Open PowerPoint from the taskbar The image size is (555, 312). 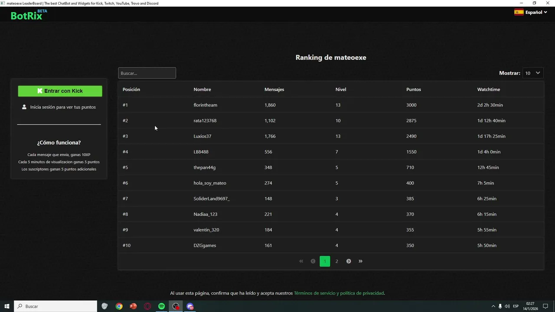(x=133, y=306)
